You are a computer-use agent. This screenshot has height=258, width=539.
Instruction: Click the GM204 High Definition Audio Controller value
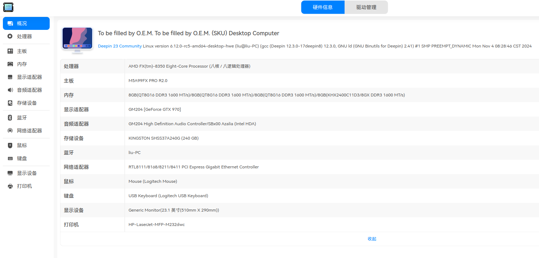point(192,124)
